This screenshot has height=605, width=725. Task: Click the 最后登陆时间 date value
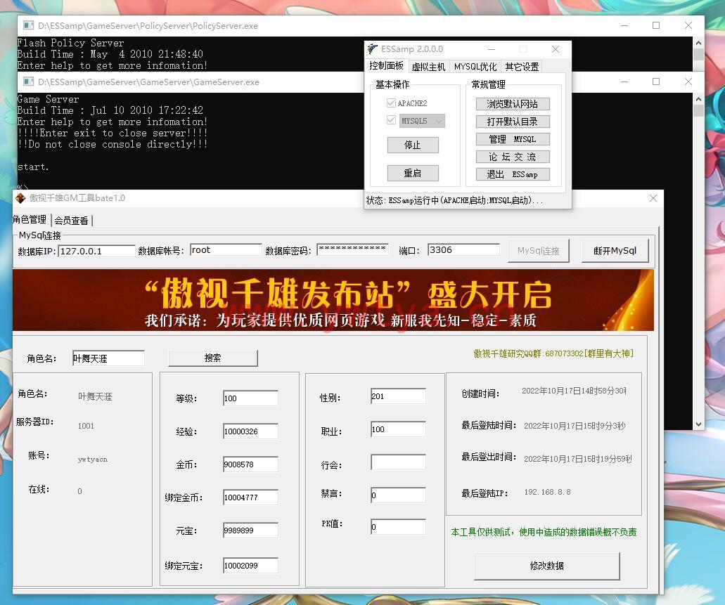[x=575, y=426]
